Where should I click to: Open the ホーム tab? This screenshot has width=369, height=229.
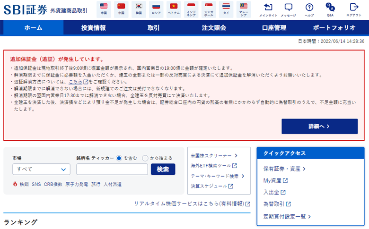point(33,28)
